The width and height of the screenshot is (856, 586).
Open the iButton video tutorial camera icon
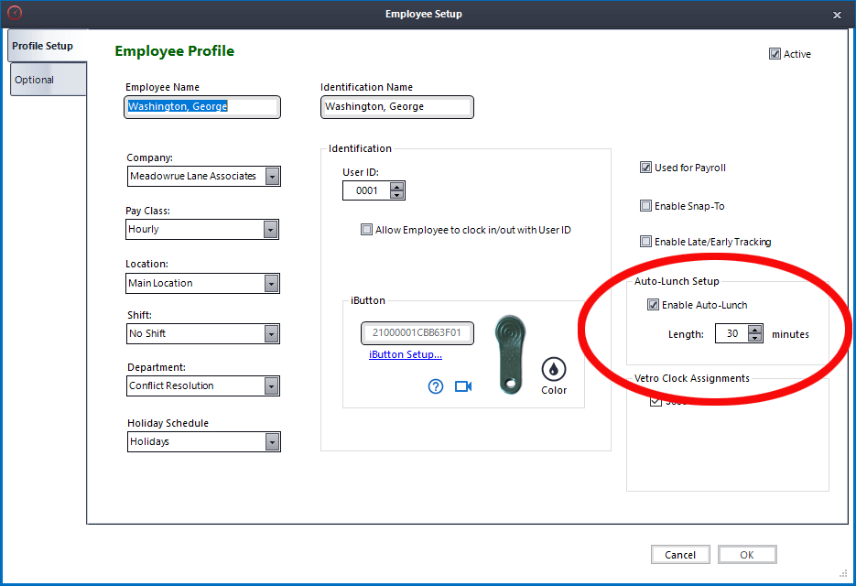click(463, 386)
